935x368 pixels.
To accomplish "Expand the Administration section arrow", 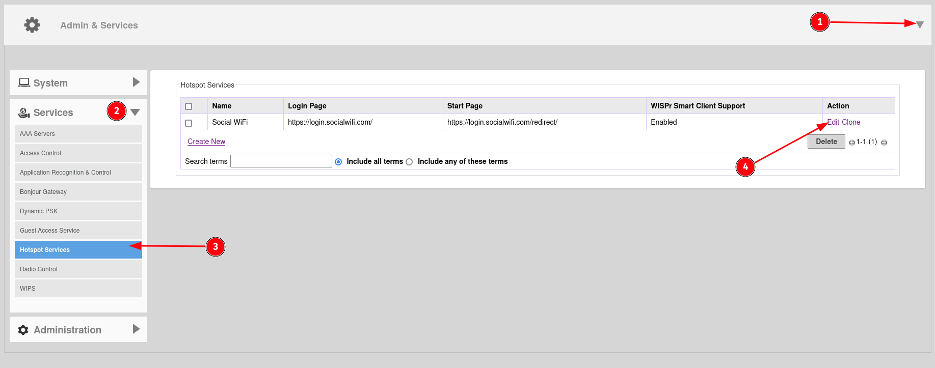I will click(136, 329).
